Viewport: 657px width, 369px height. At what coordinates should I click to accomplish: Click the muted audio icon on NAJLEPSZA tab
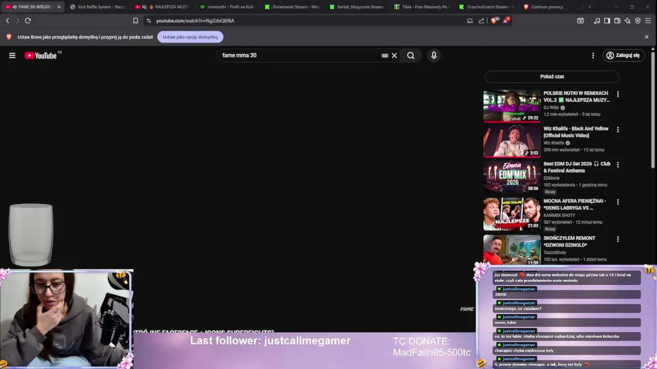pyautogui.click(x=144, y=7)
